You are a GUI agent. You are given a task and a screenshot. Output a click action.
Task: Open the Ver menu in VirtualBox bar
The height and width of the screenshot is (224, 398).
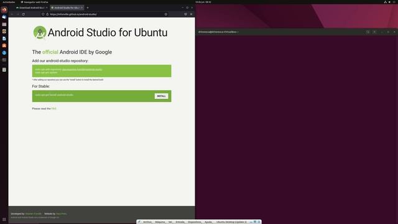pos(170,222)
